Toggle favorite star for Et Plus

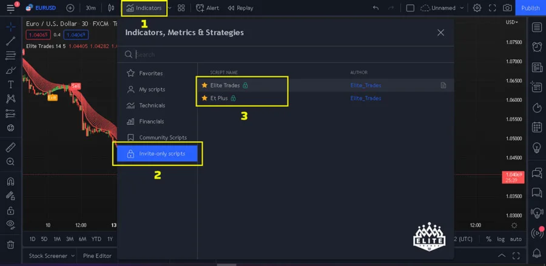204,98
